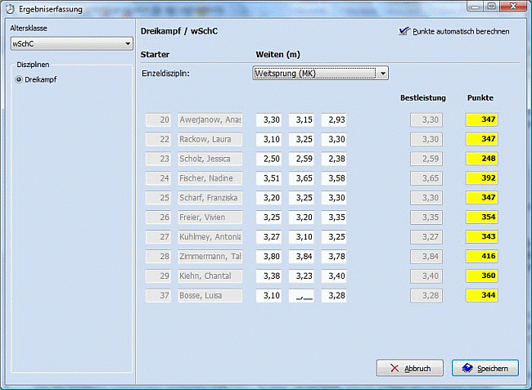Click starter number 29 field

159,276
